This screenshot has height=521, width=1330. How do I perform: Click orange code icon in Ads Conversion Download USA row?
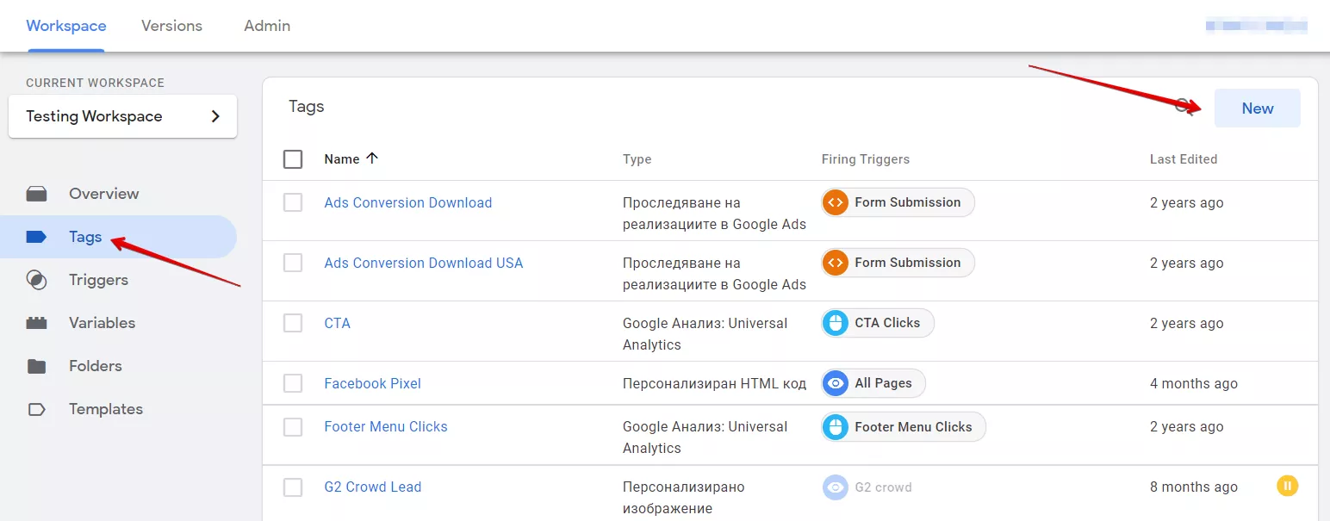click(836, 263)
